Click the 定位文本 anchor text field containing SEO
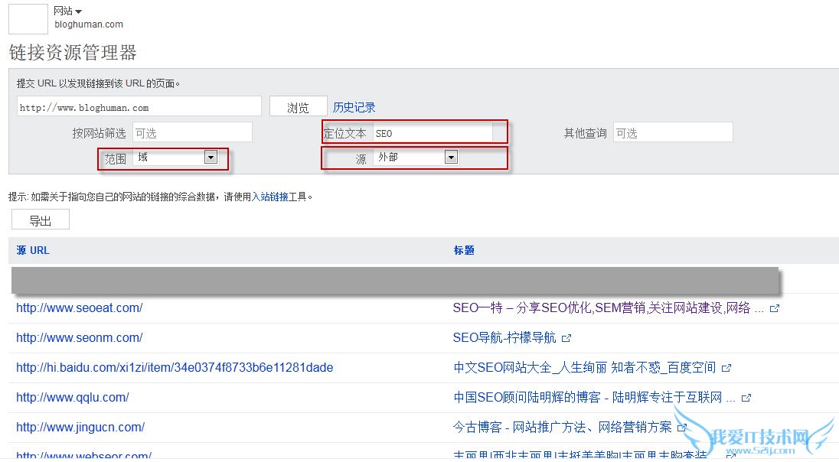This screenshot has height=462, width=839. tap(433, 132)
